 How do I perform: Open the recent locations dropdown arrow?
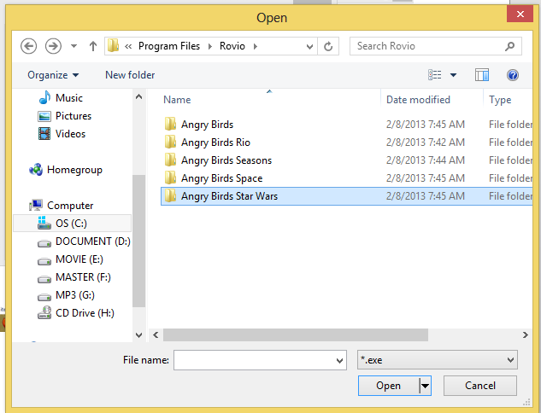tap(74, 46)
